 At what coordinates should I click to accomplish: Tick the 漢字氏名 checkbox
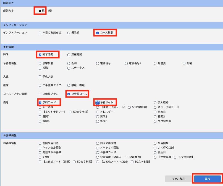[40, 63]
